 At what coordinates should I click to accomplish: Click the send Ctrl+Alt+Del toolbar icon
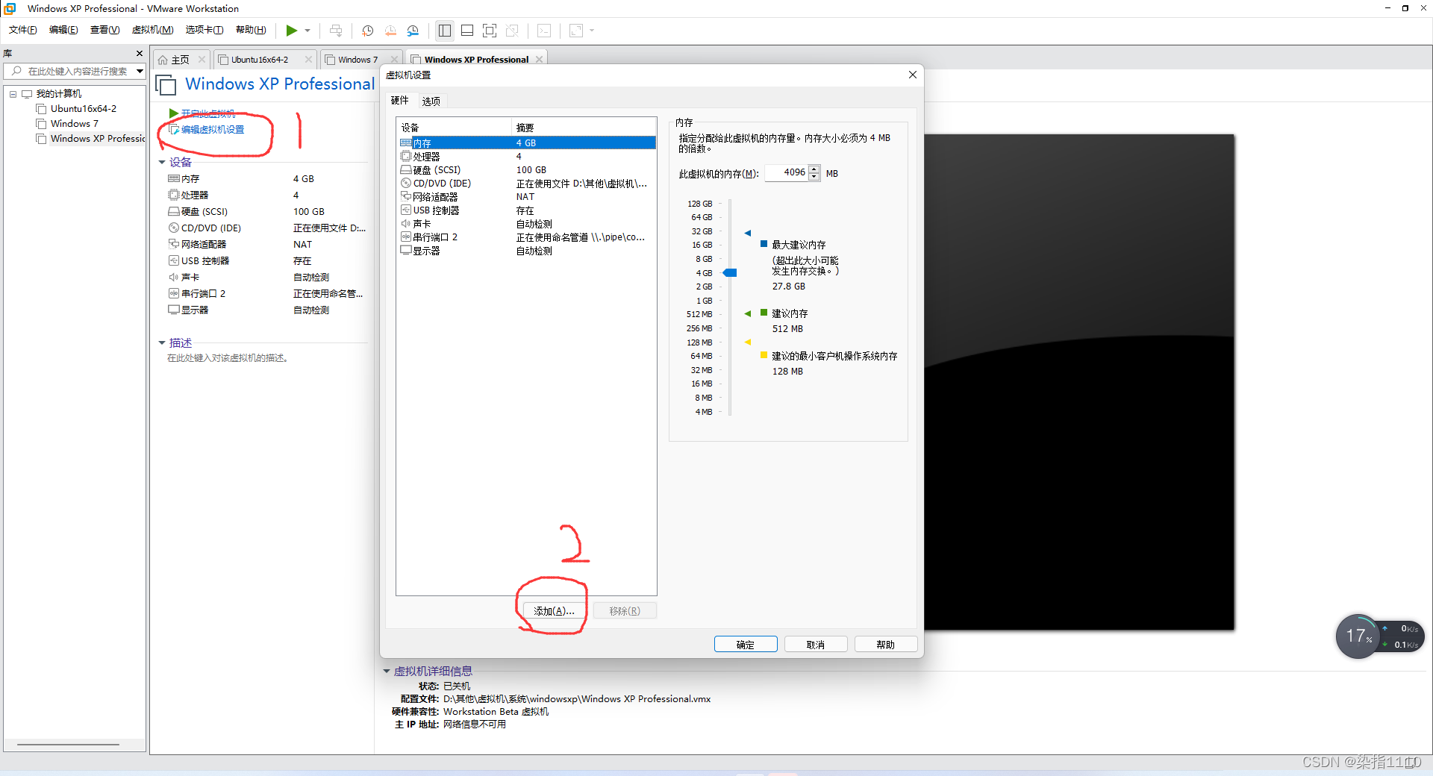click(x=336, y=31)
